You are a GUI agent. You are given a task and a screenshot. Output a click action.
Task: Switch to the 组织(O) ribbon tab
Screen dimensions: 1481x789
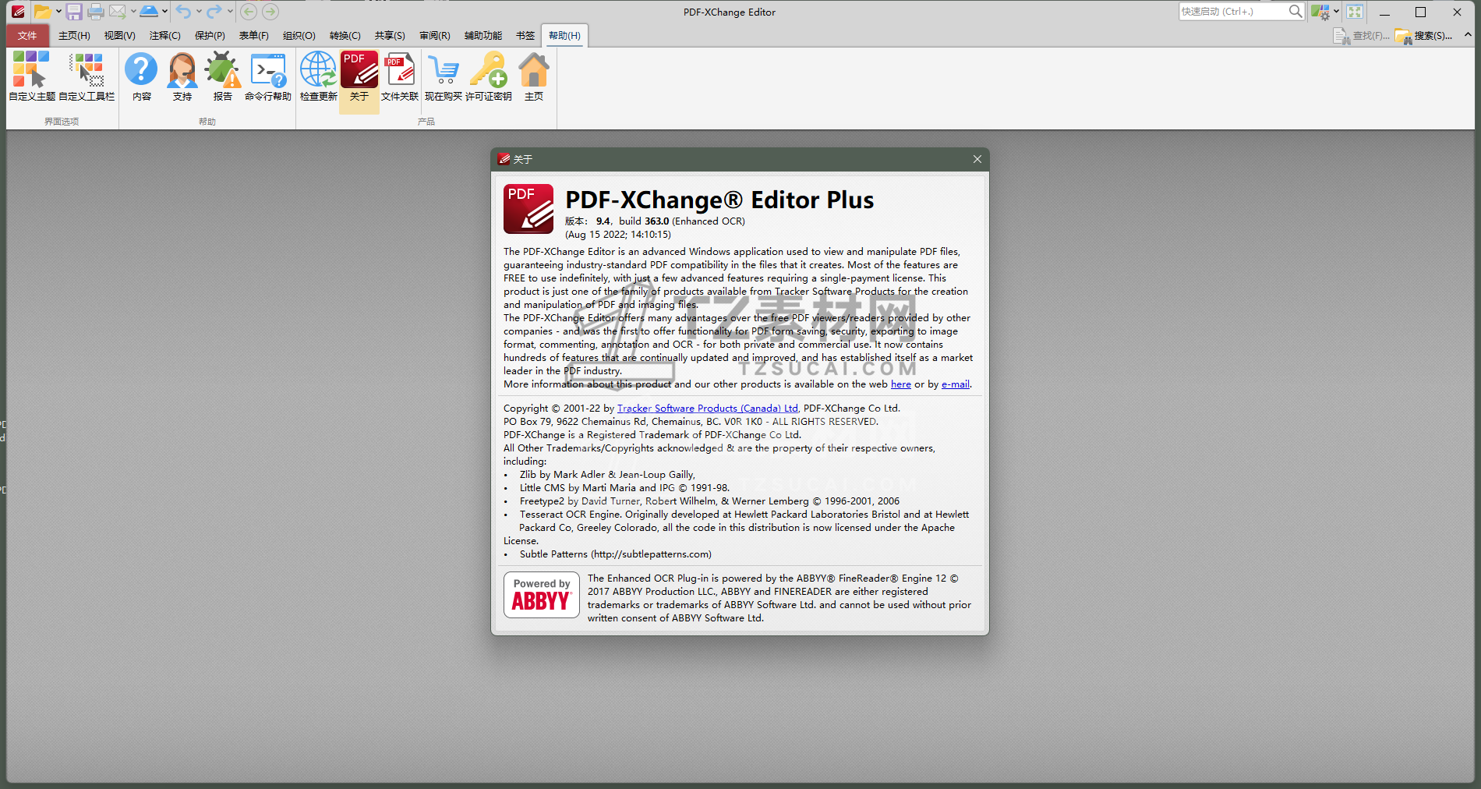click(x=299, y=36)
